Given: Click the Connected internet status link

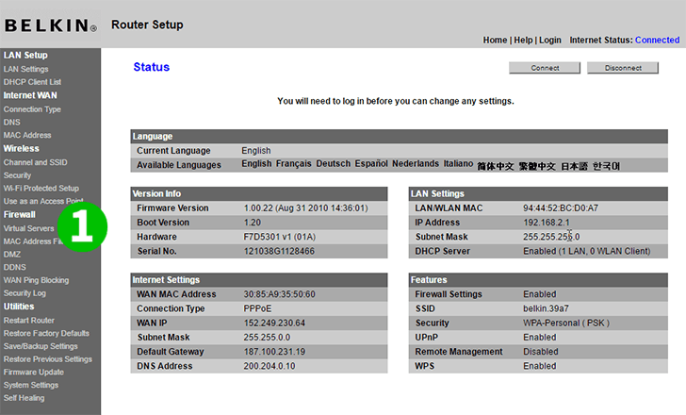Looking at the screenshot, I should [657, 40].
